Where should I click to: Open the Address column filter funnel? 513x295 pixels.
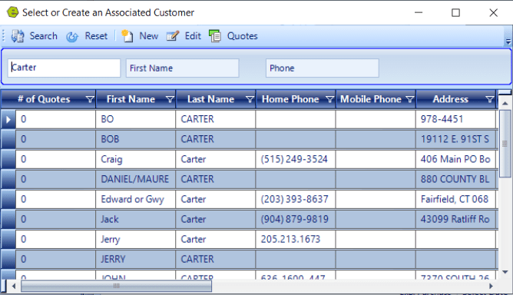click(x=489, y=99)
